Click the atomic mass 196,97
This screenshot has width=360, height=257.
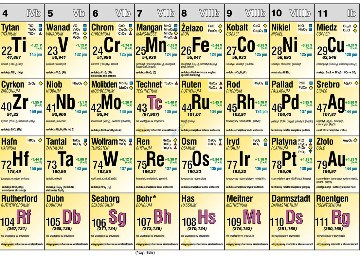(x=329, y=172)
